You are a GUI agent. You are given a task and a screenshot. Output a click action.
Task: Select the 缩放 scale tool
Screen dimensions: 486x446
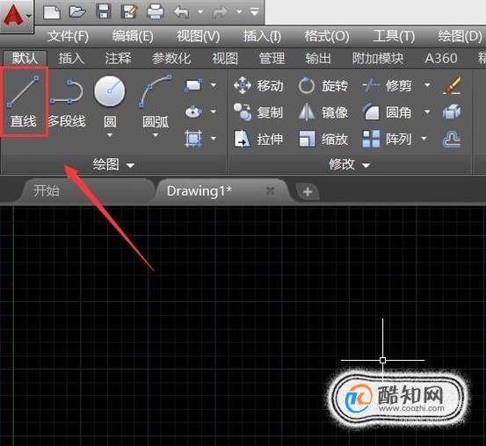(x=323, y=139)
